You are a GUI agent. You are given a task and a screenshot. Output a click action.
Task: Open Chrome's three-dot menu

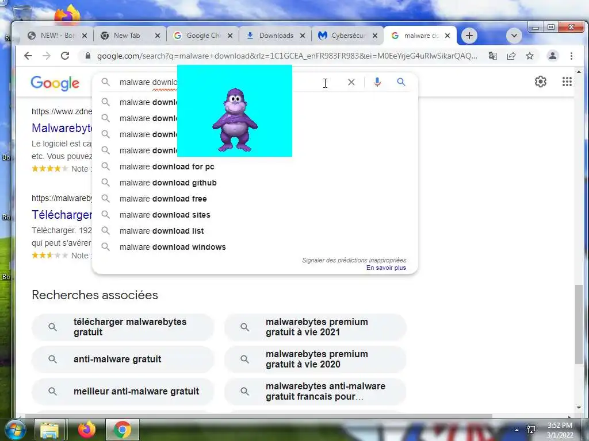pyautogui.click(x=571, y=56)
